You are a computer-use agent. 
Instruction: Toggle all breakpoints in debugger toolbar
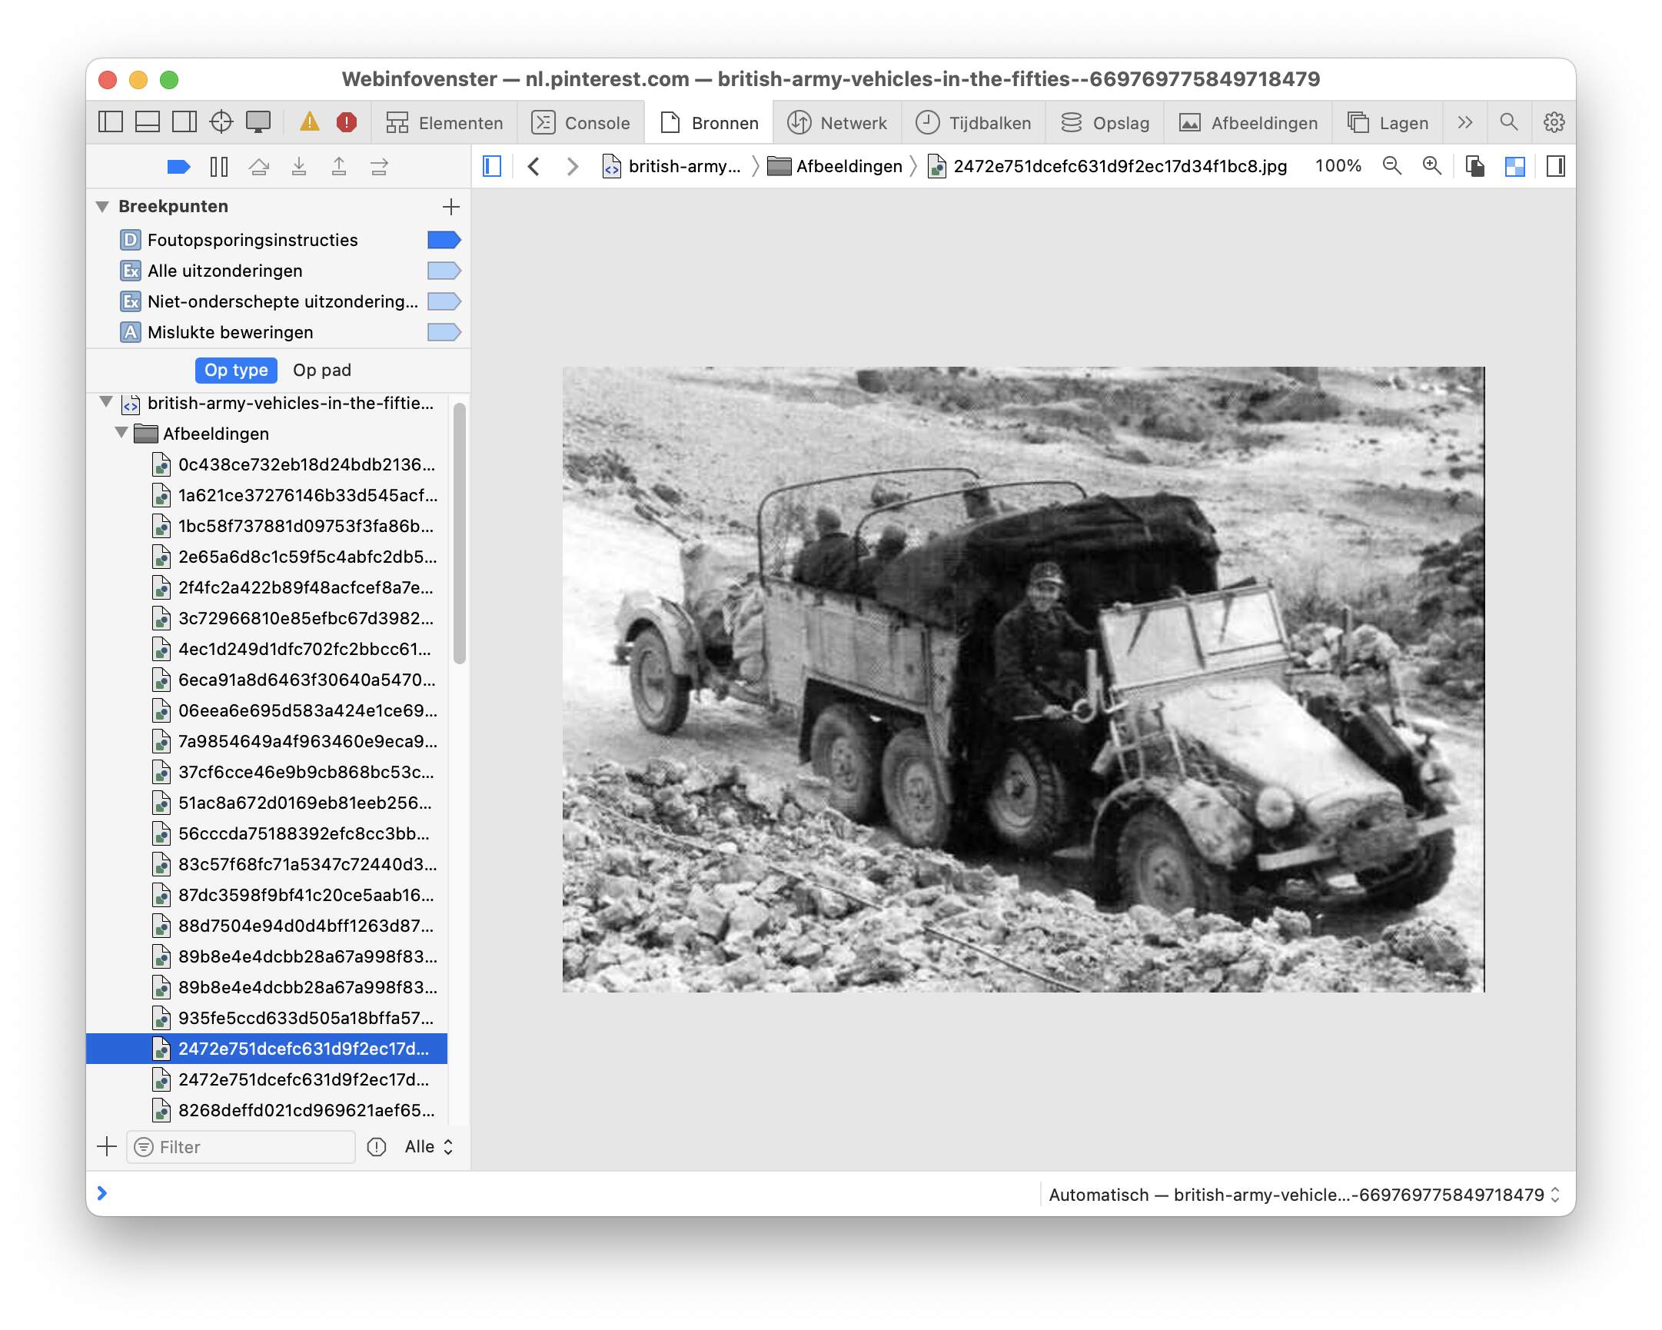pyautogui.click(x=178, y=167)
